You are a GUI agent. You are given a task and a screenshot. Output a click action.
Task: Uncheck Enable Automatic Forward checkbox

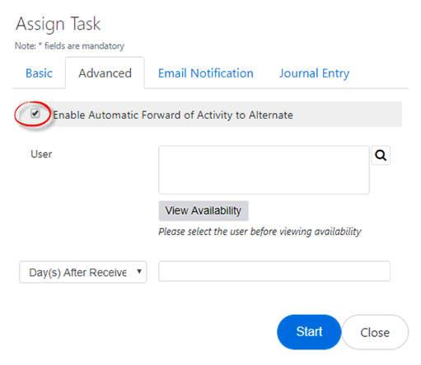35,113
